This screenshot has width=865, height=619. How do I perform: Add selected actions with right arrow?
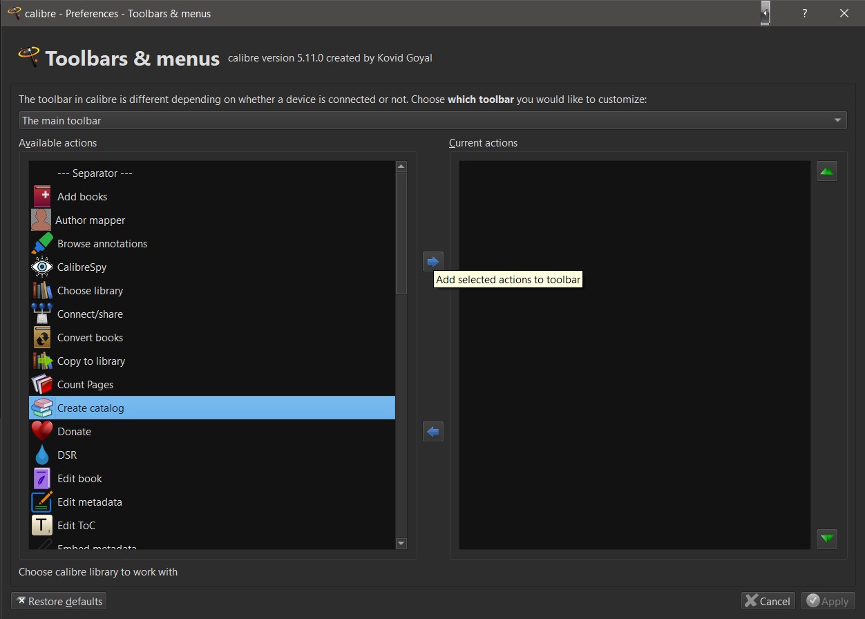pyautogui.click(x=433, y=261)
